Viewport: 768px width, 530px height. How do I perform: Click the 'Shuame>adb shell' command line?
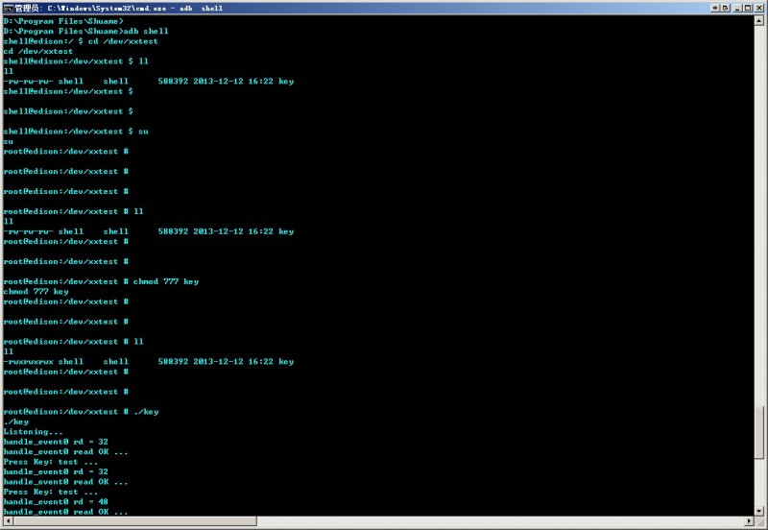tap(85, 31)
